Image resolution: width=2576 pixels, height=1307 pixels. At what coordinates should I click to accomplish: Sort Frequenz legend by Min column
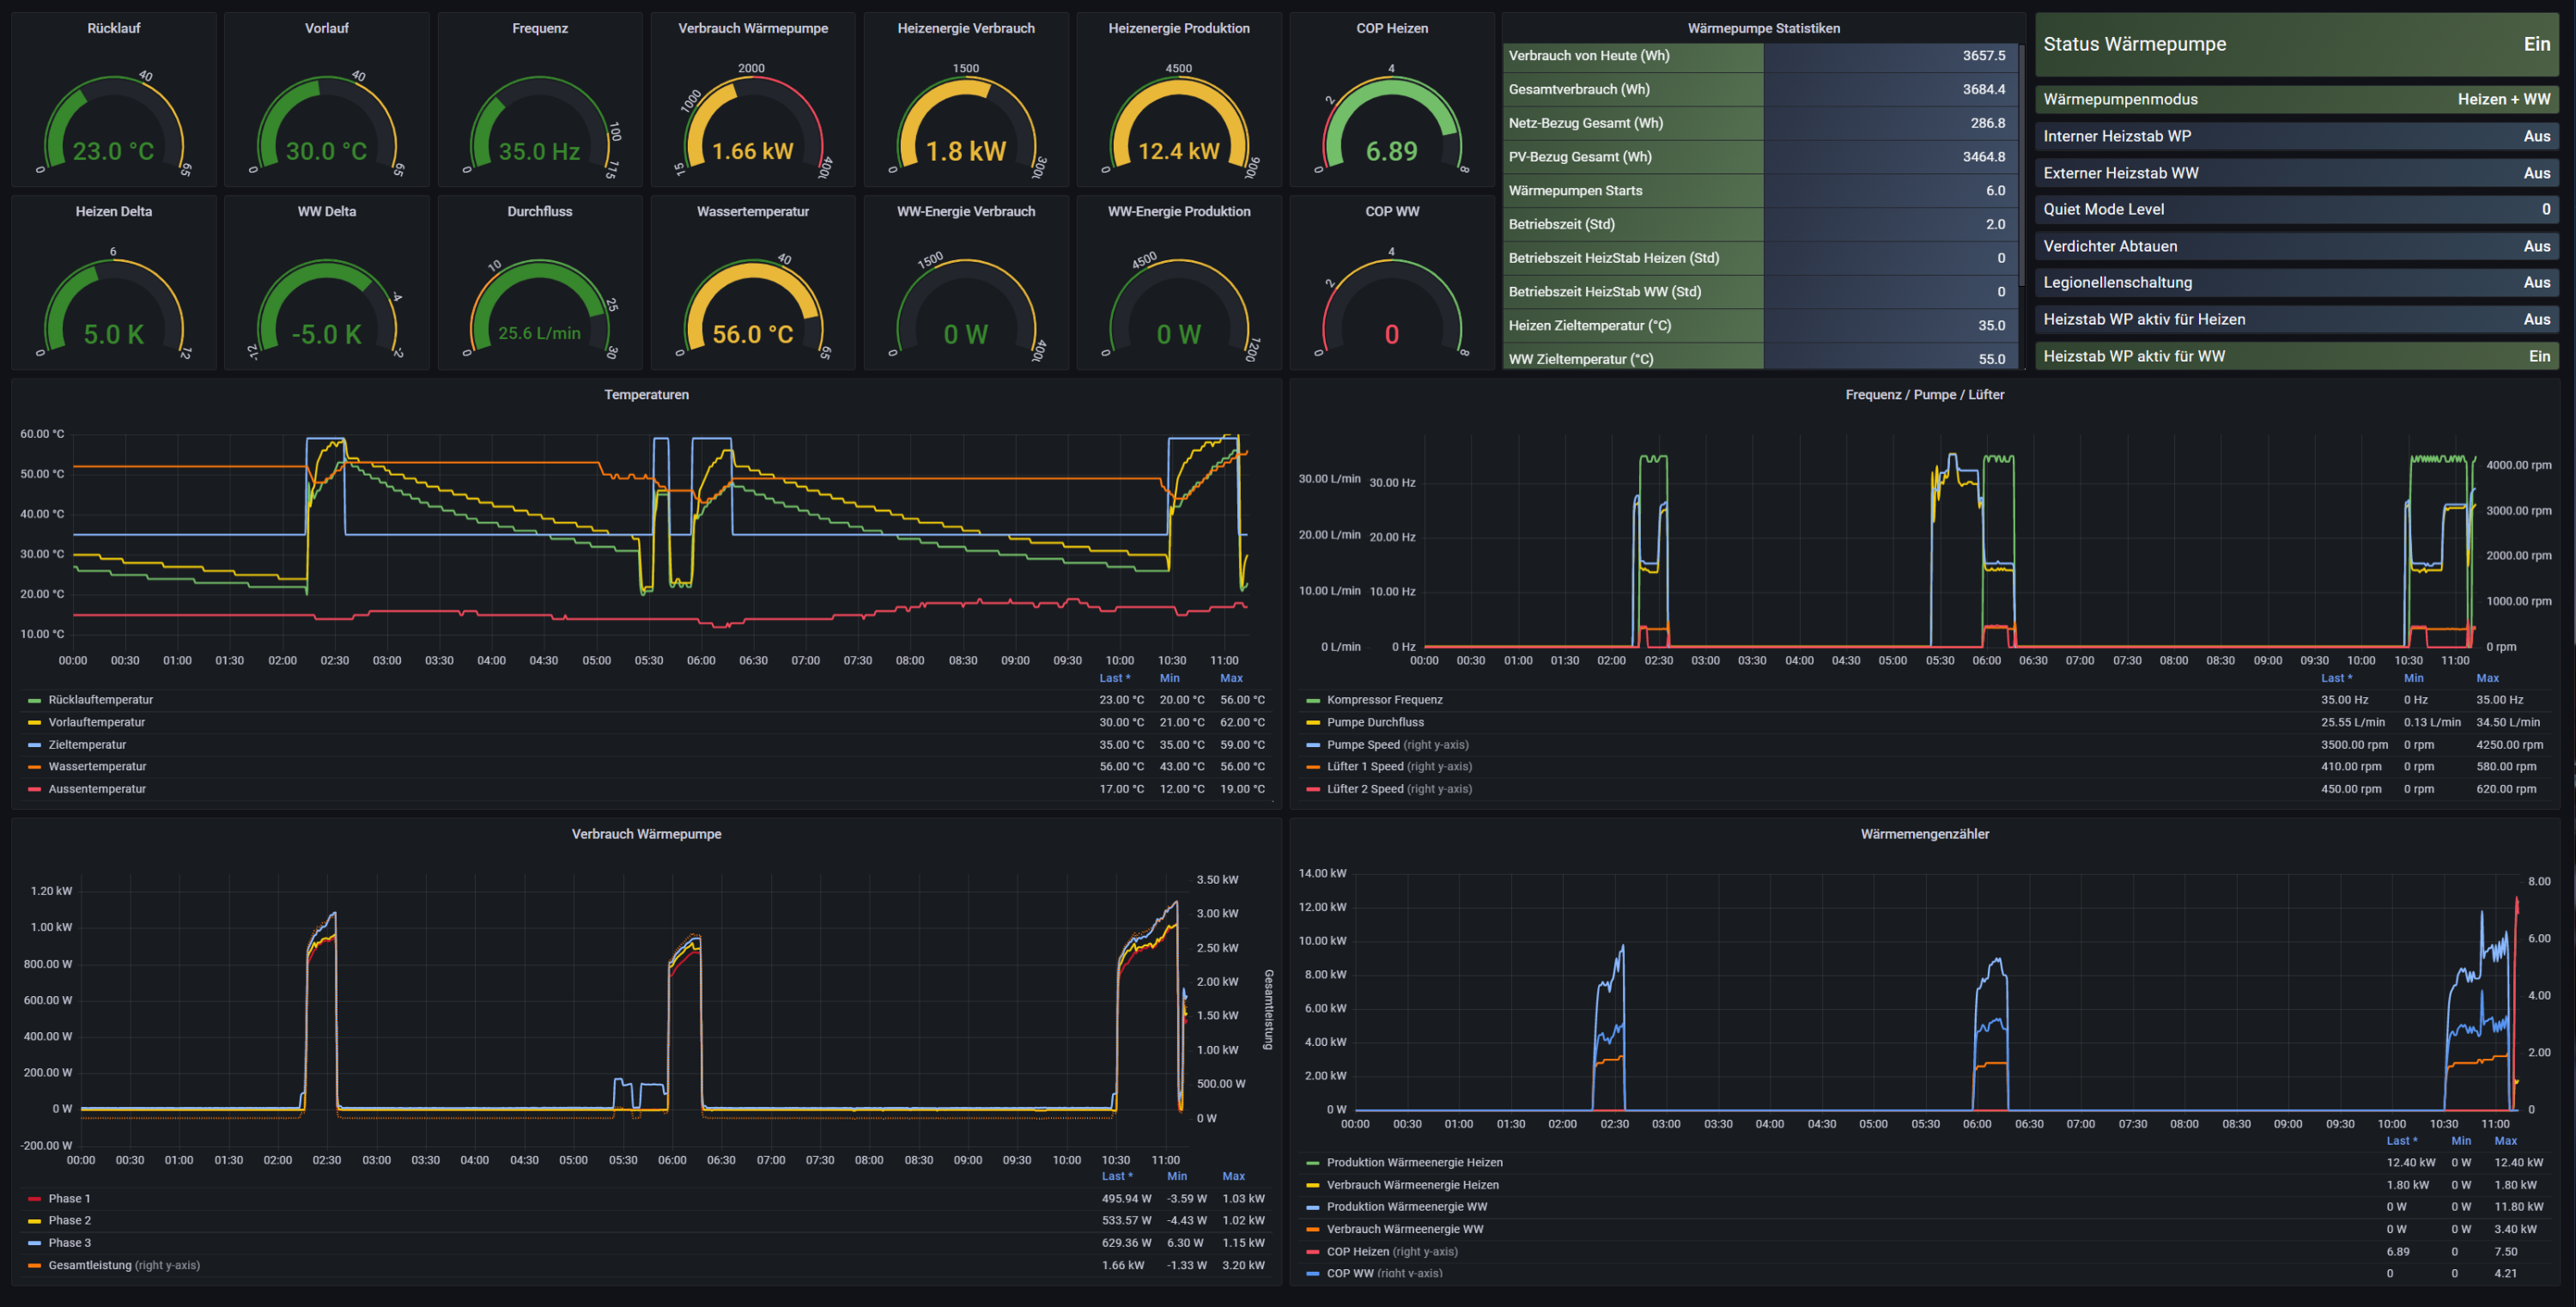click(x=2413, y=678)
